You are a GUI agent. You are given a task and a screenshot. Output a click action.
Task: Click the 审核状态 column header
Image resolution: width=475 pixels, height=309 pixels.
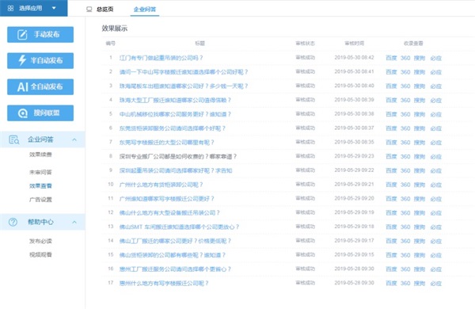pyautogui.click(x=306, y=44)
